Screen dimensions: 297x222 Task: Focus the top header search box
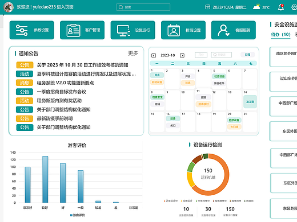(x=143, y=7)
